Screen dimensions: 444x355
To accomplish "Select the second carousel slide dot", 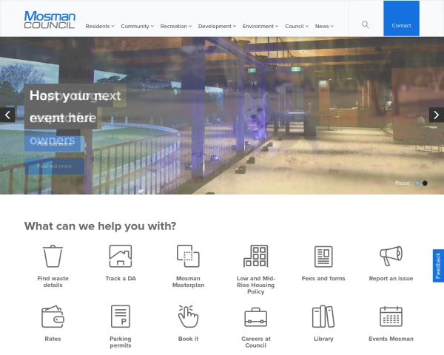I will pos(425,183).
